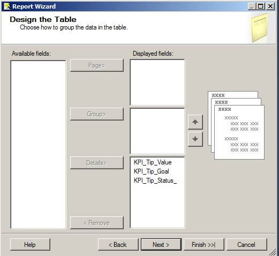The width and height of the screenshot is (279, 256).
Task: Click Finish >>| to complete wizard
Action: [x=204, y=244]
